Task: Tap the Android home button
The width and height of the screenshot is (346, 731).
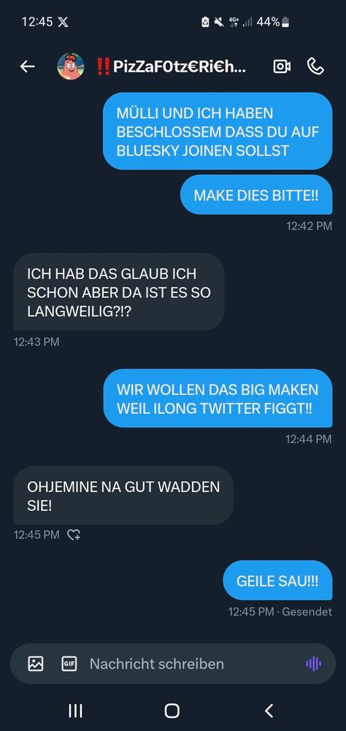Action: (172, 711)
